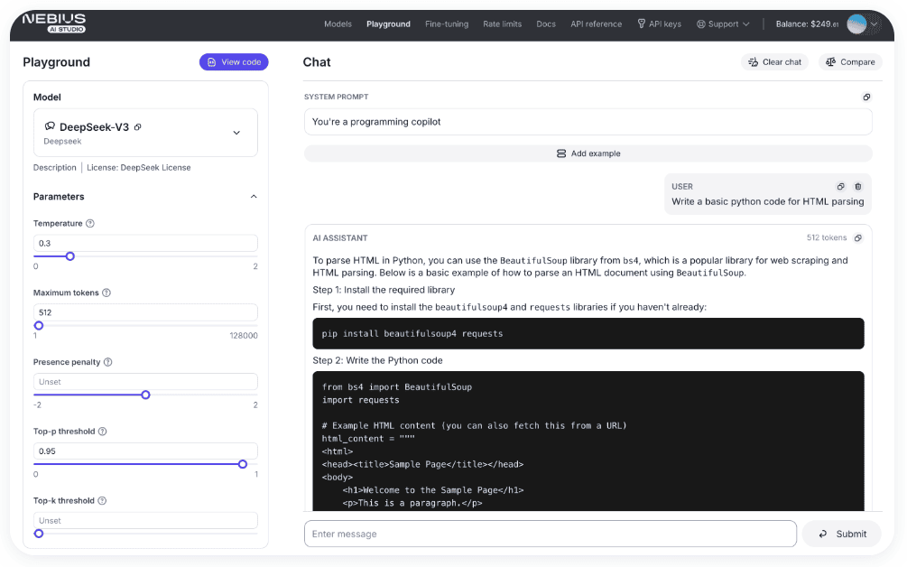Click the Top-p threshold help icon

coord(102,432)
